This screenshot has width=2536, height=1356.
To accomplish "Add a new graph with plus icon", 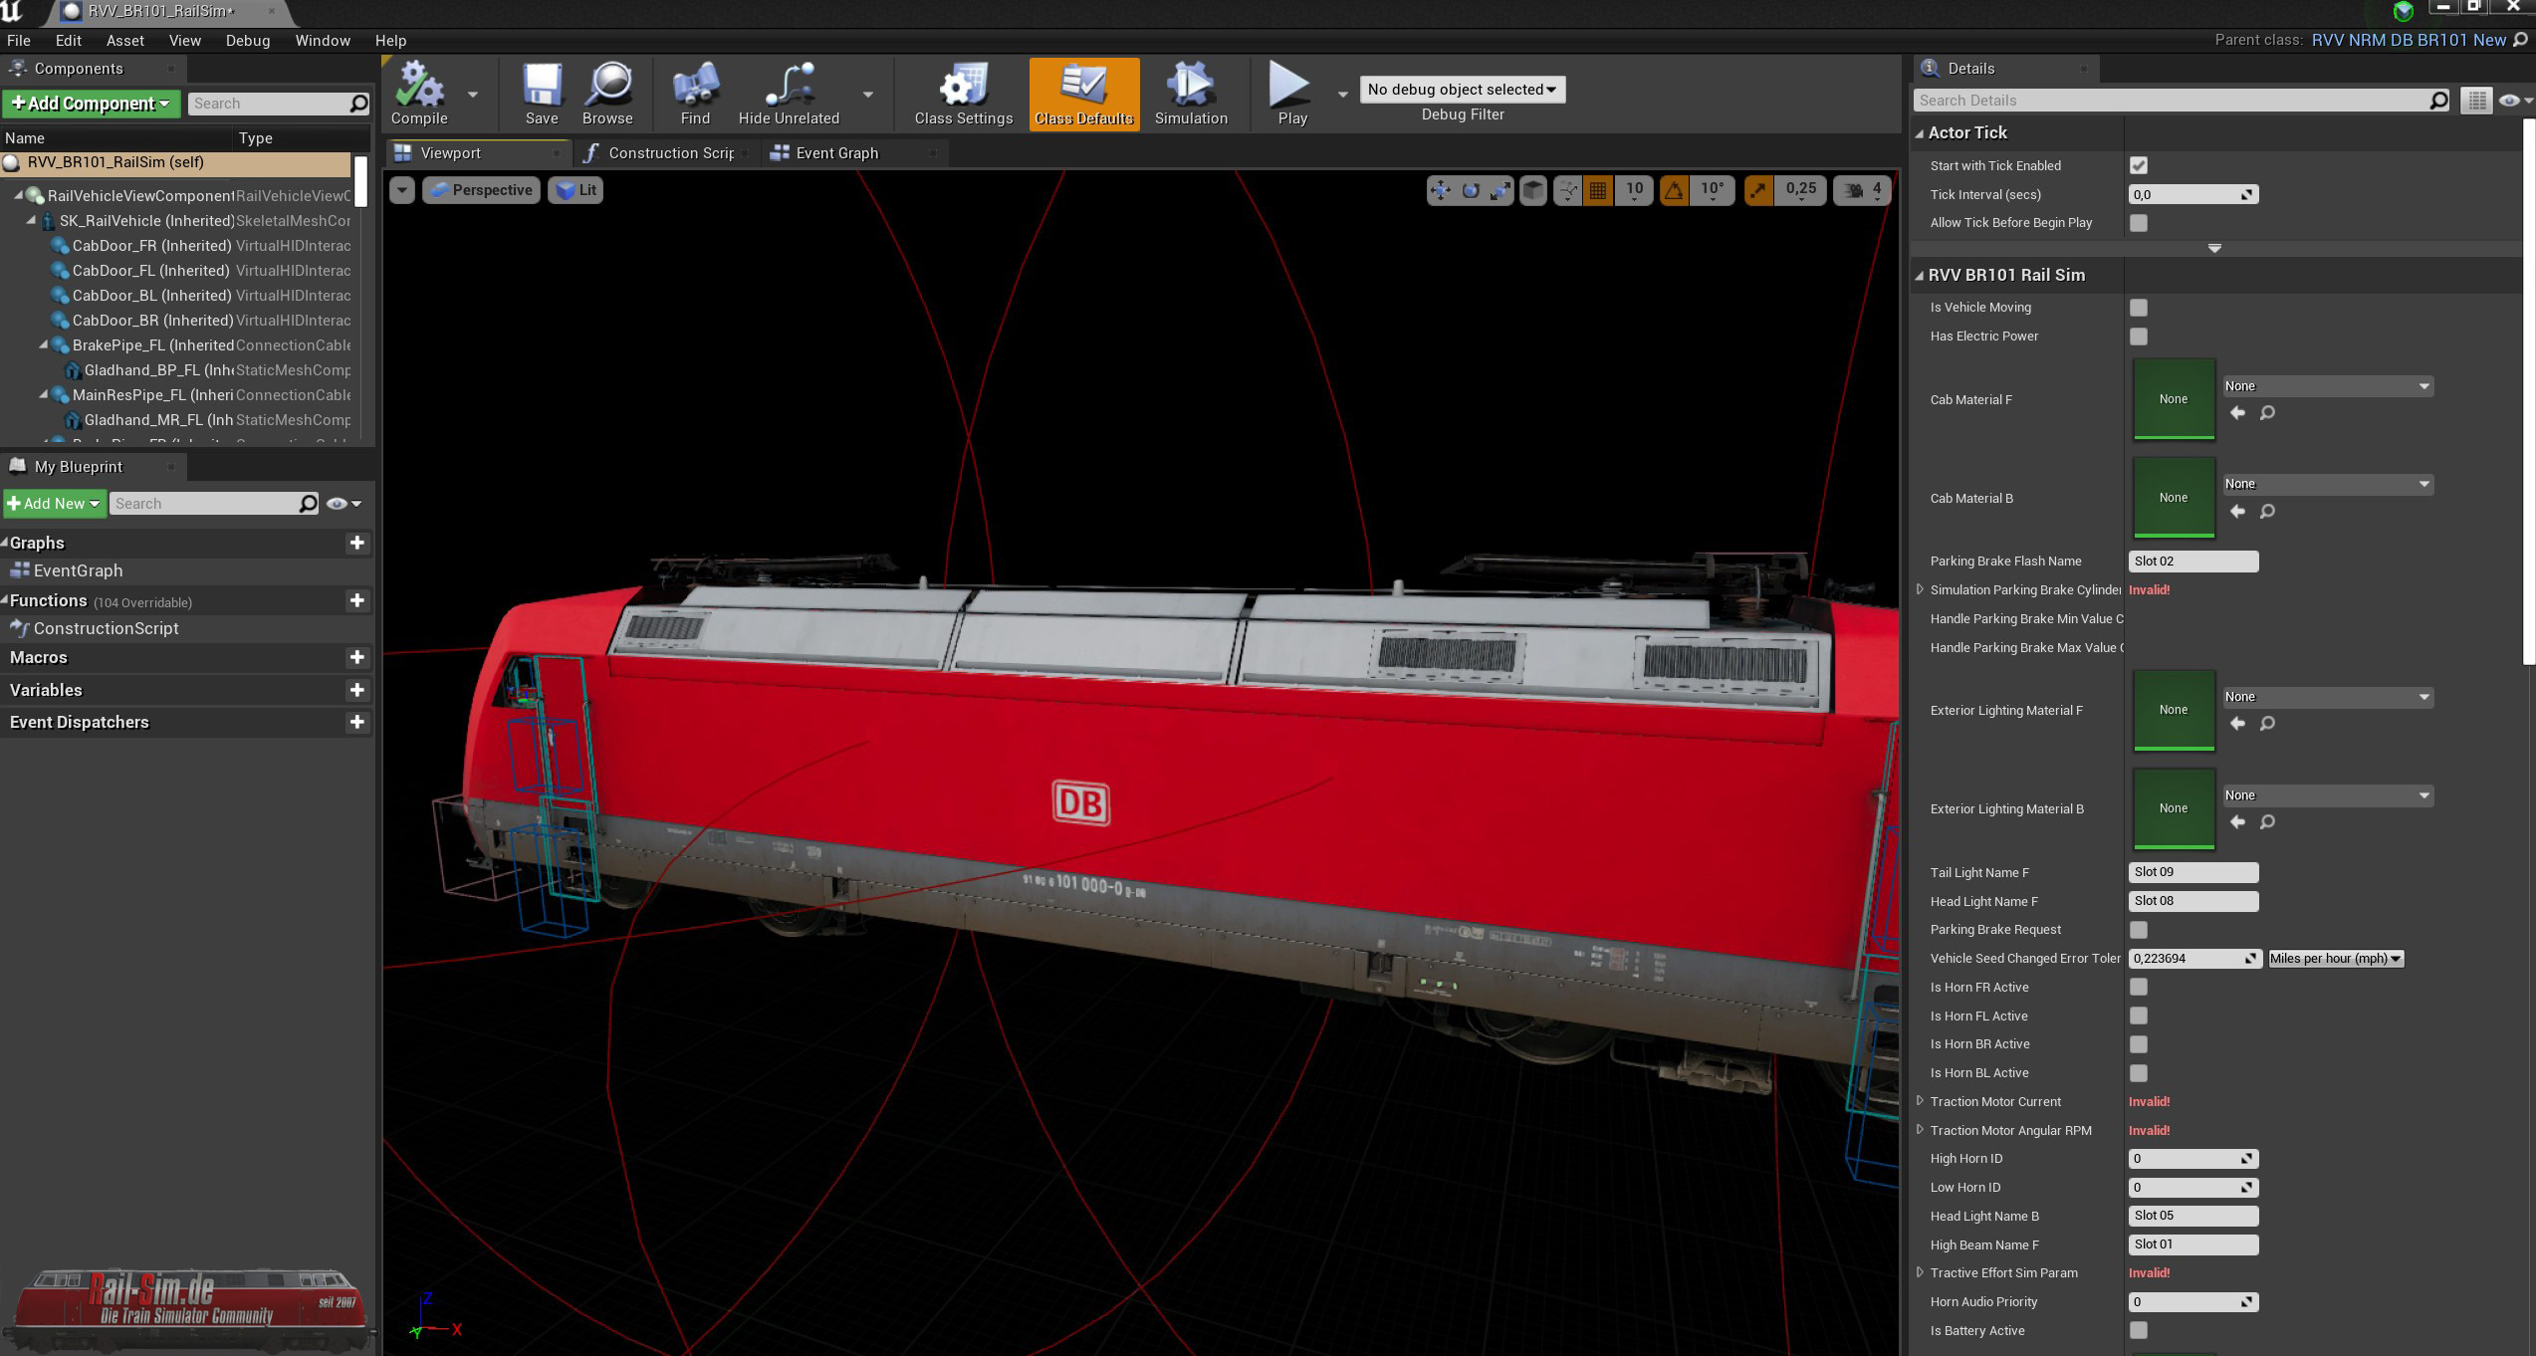I will click(x=357, y=543).
